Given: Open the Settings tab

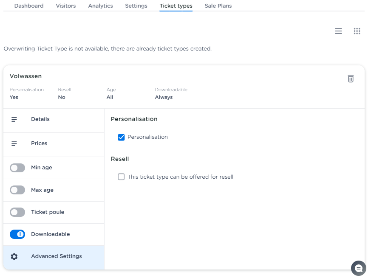Looking at the screenshot, I should pyautogui.click(x=136, y=6).
